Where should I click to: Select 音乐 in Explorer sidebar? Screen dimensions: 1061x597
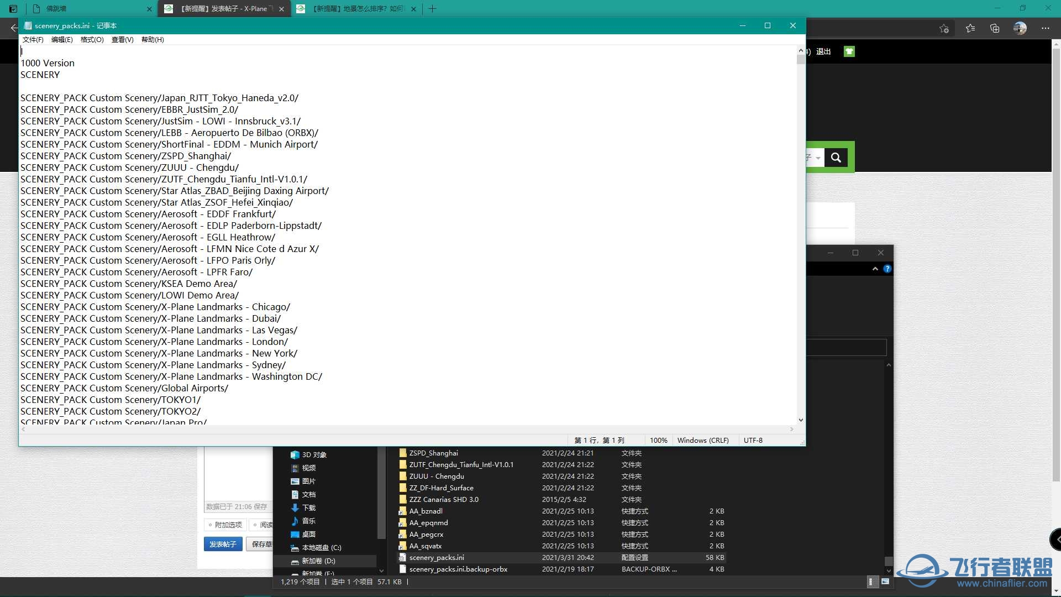pyautogui.click(x=308, y=521)
